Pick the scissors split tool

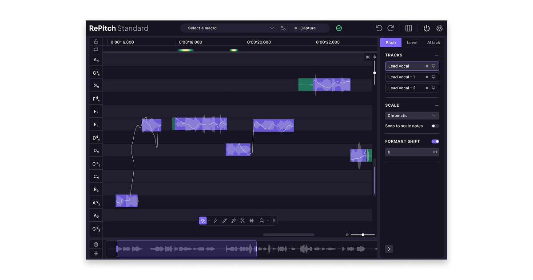click(243, 220)
